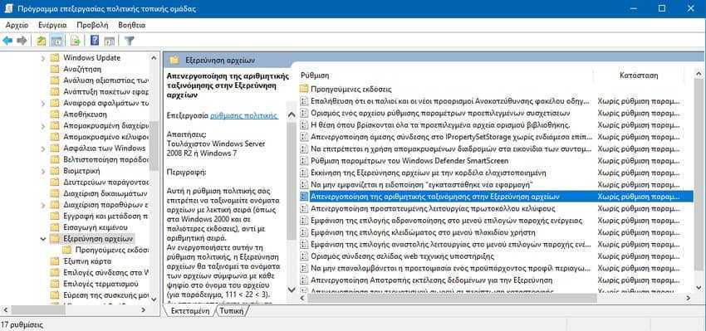The width and height of the screenshot is (706, 331).
Task: Click the folder icon of Αναζήτηση in the tree
Action: pos(55,69)
